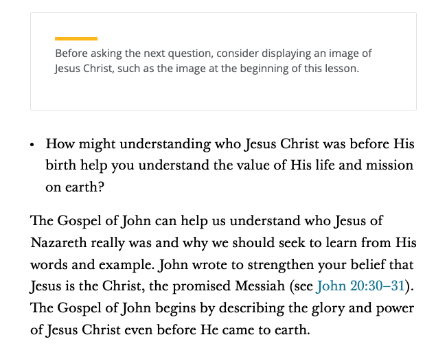Image resolution: width=447 pixels, height=359 pixels.
Task: Click the yellow accent bar in the note box
Action: tap(76, 38)
